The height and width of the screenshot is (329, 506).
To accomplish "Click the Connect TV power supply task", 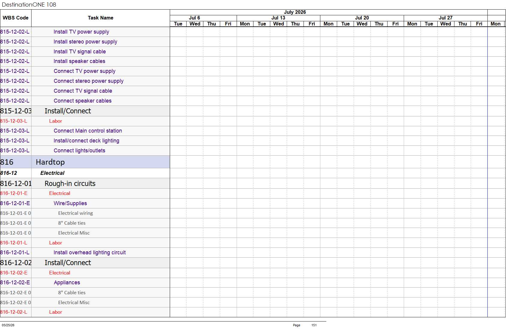I will [x=85, y=71].
